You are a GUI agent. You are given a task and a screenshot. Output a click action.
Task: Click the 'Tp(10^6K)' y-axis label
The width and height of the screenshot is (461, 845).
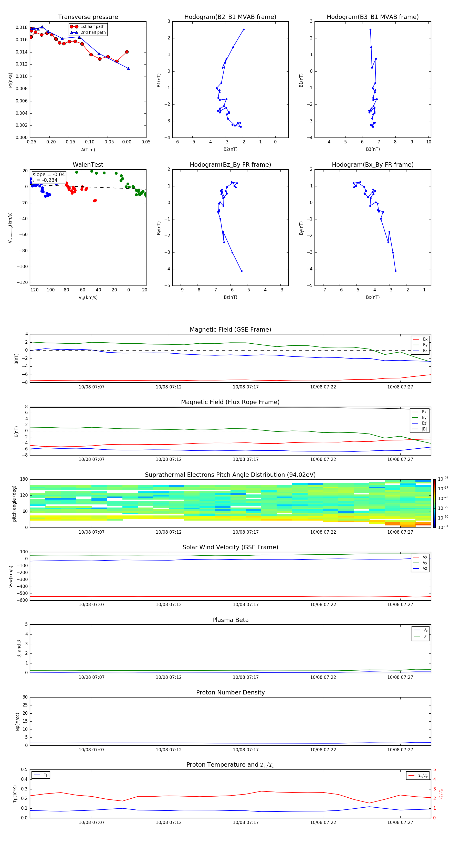(15, 794)
